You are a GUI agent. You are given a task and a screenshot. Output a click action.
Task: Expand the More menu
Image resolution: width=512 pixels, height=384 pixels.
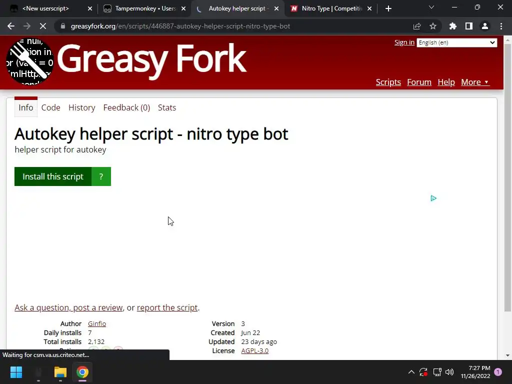coord(475,82)
